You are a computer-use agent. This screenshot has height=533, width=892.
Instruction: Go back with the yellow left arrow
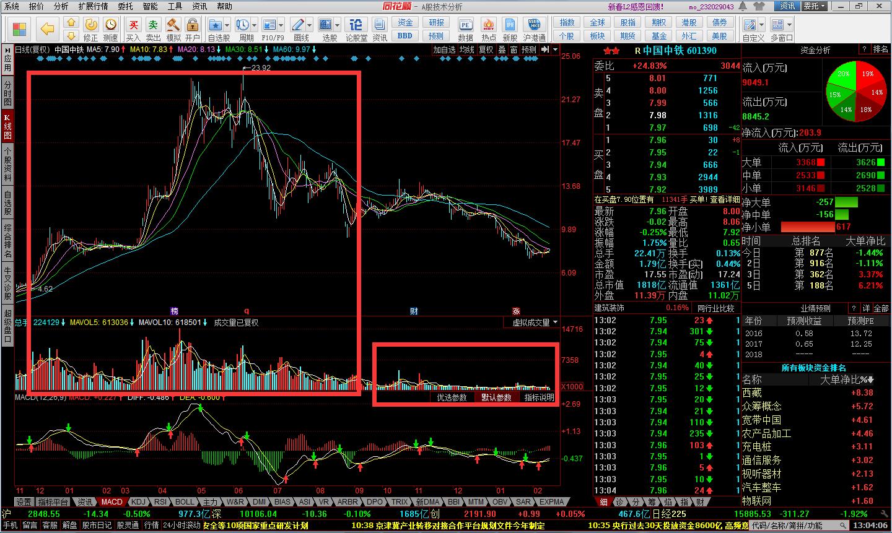pyautogui.click(x=48, y=29)
